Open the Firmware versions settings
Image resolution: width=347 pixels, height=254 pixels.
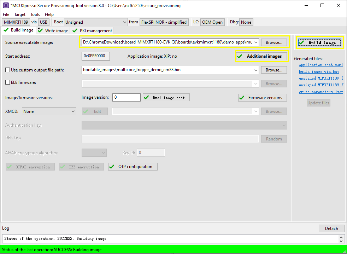pos(262,98)
